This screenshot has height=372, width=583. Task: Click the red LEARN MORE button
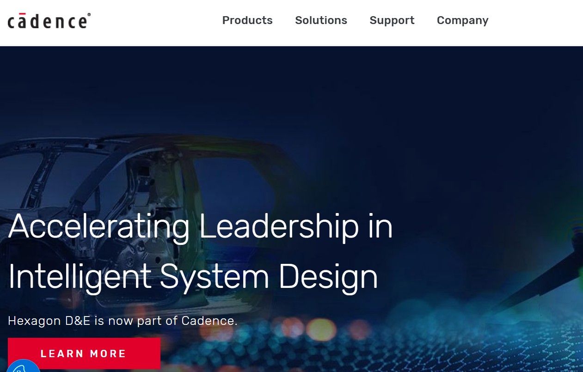(x=84, y=354)
